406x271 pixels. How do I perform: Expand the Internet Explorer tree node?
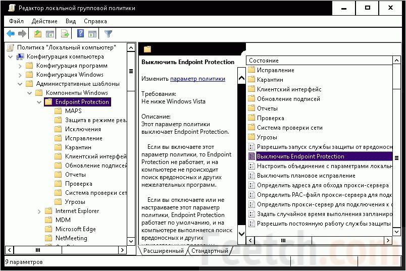click(x=39, y=211)
